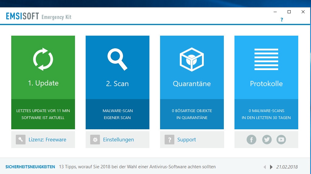Click 'In den letzten 30 Tagen' text
Image resolution: width=311 pixels, height=174 pixels.
point(266,118)
